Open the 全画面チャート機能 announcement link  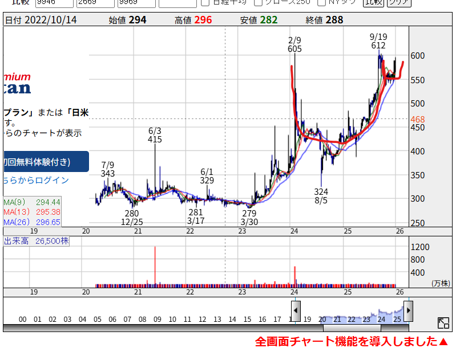352,342
